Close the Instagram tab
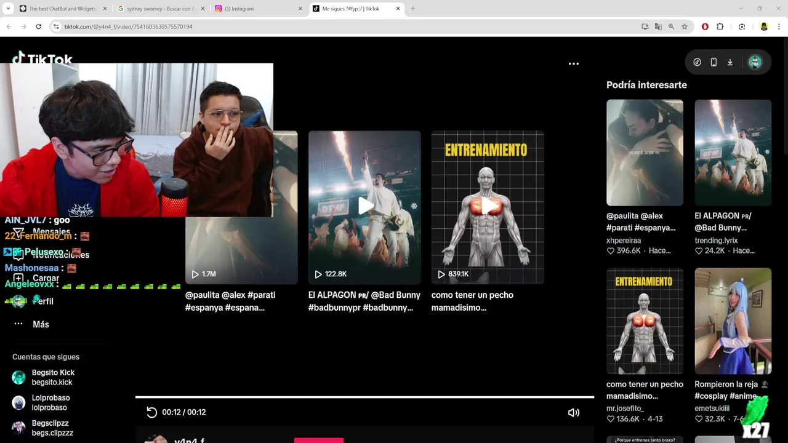The image size is (788, 443). point(300,9)
